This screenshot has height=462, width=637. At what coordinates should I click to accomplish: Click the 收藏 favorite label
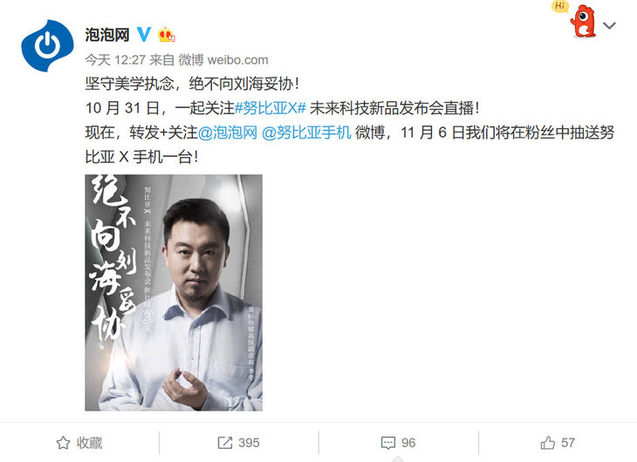tap(89, 443)
